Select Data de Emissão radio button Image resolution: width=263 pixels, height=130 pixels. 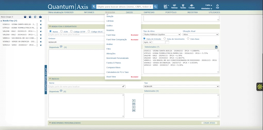pyautogui.click(x=144, y=39)
